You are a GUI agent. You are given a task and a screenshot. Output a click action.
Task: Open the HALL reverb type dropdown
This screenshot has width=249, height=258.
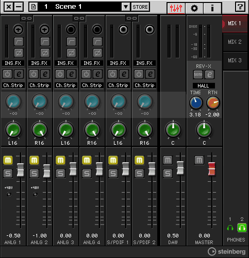pos(204,85)
